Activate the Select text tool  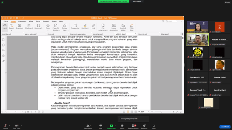click(11, 27)
